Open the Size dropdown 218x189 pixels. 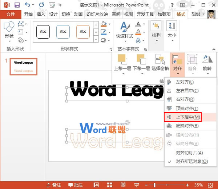[x=172, y=31]
